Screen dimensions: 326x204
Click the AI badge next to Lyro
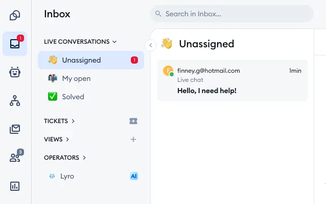click(134, 176)
